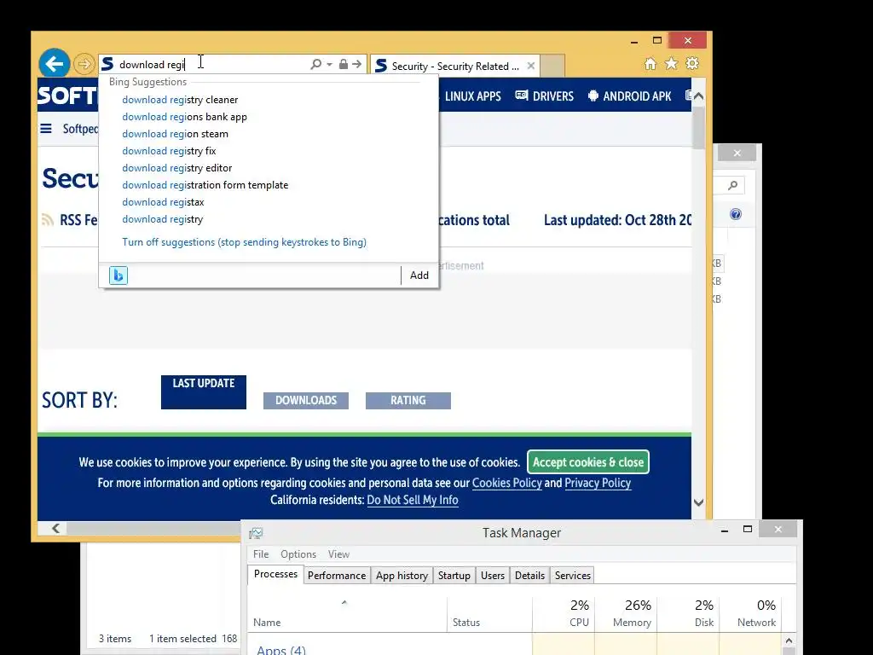Click the horizontal scrollbar left arrow
The height and width of the screenshot is (655, 873).
[55, 528]
